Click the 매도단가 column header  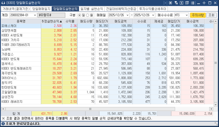click(x=102, y=21)
